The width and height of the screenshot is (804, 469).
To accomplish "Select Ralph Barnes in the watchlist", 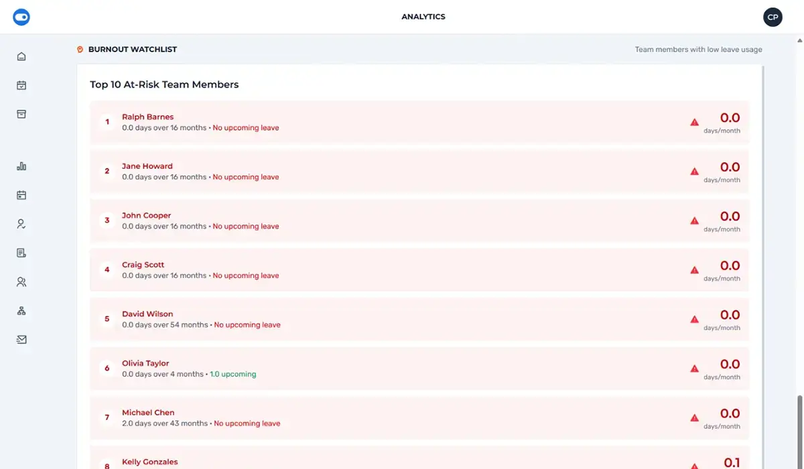I will [147, 116].
